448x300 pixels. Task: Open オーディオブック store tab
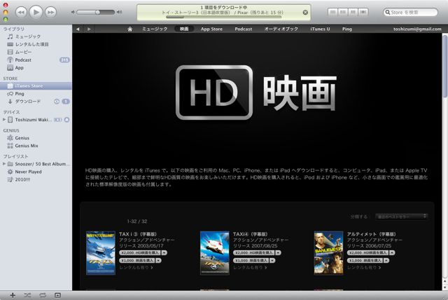(x=281, y=29)
